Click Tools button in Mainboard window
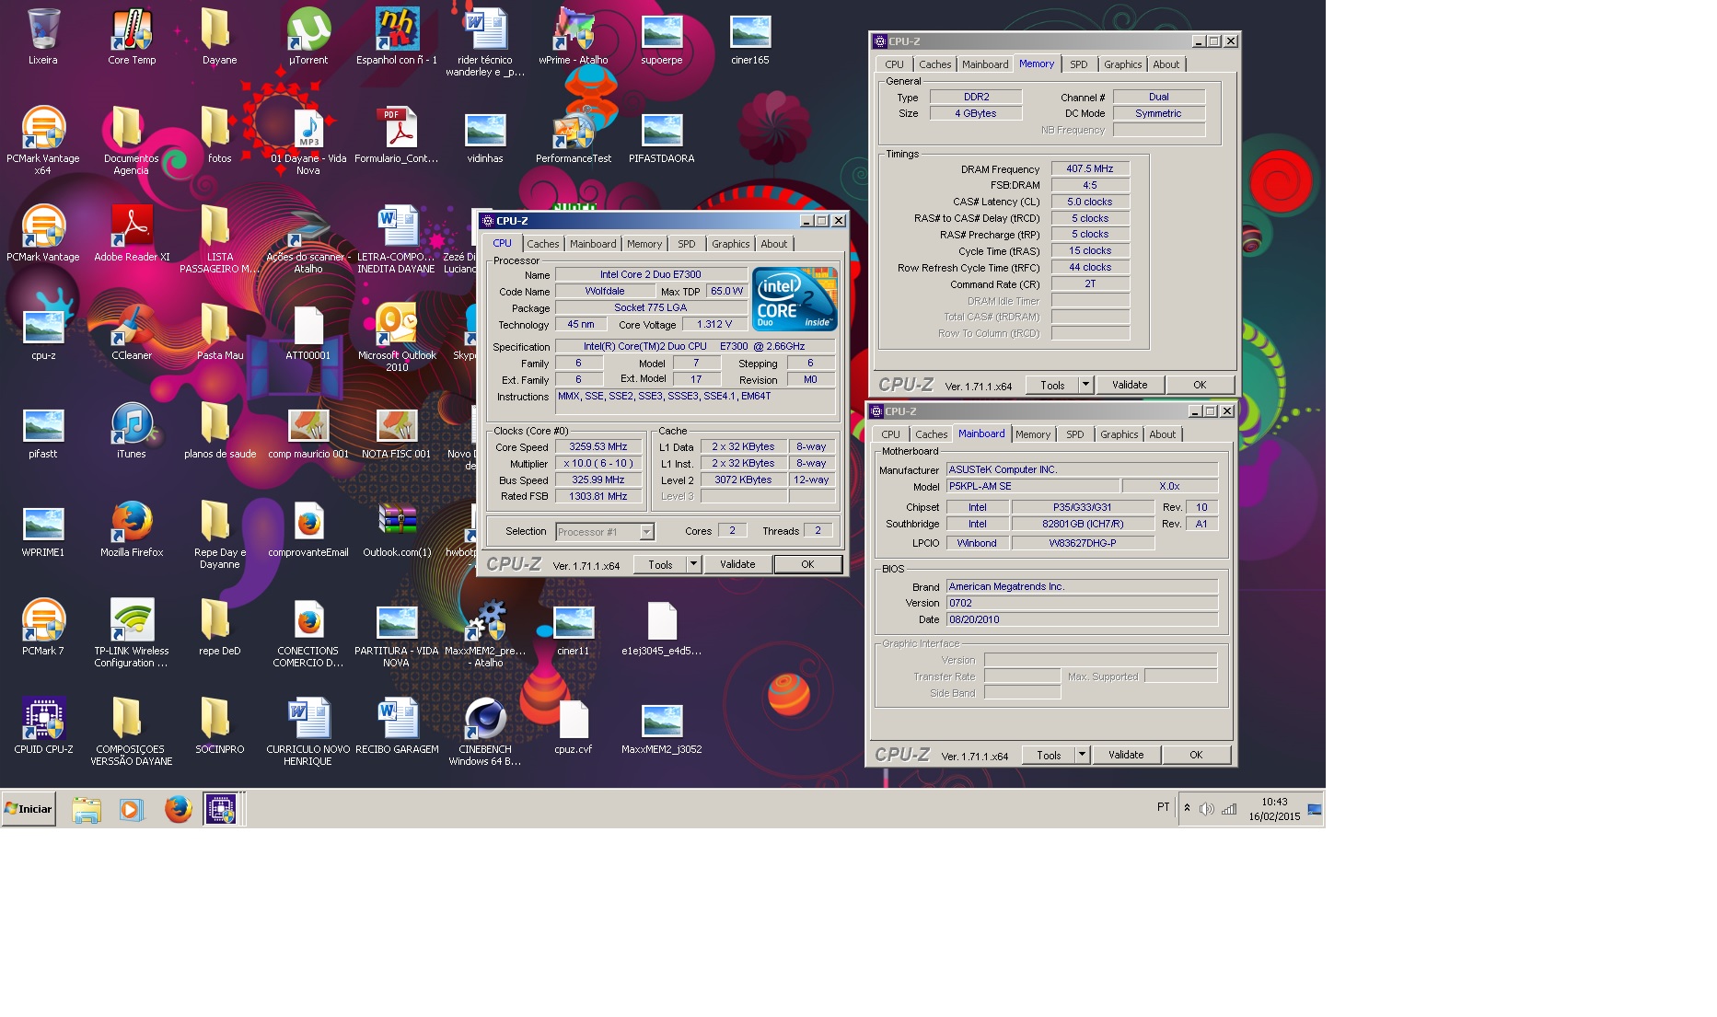This screenshot has width=1717, height=1017. [x=1049, y=755]
